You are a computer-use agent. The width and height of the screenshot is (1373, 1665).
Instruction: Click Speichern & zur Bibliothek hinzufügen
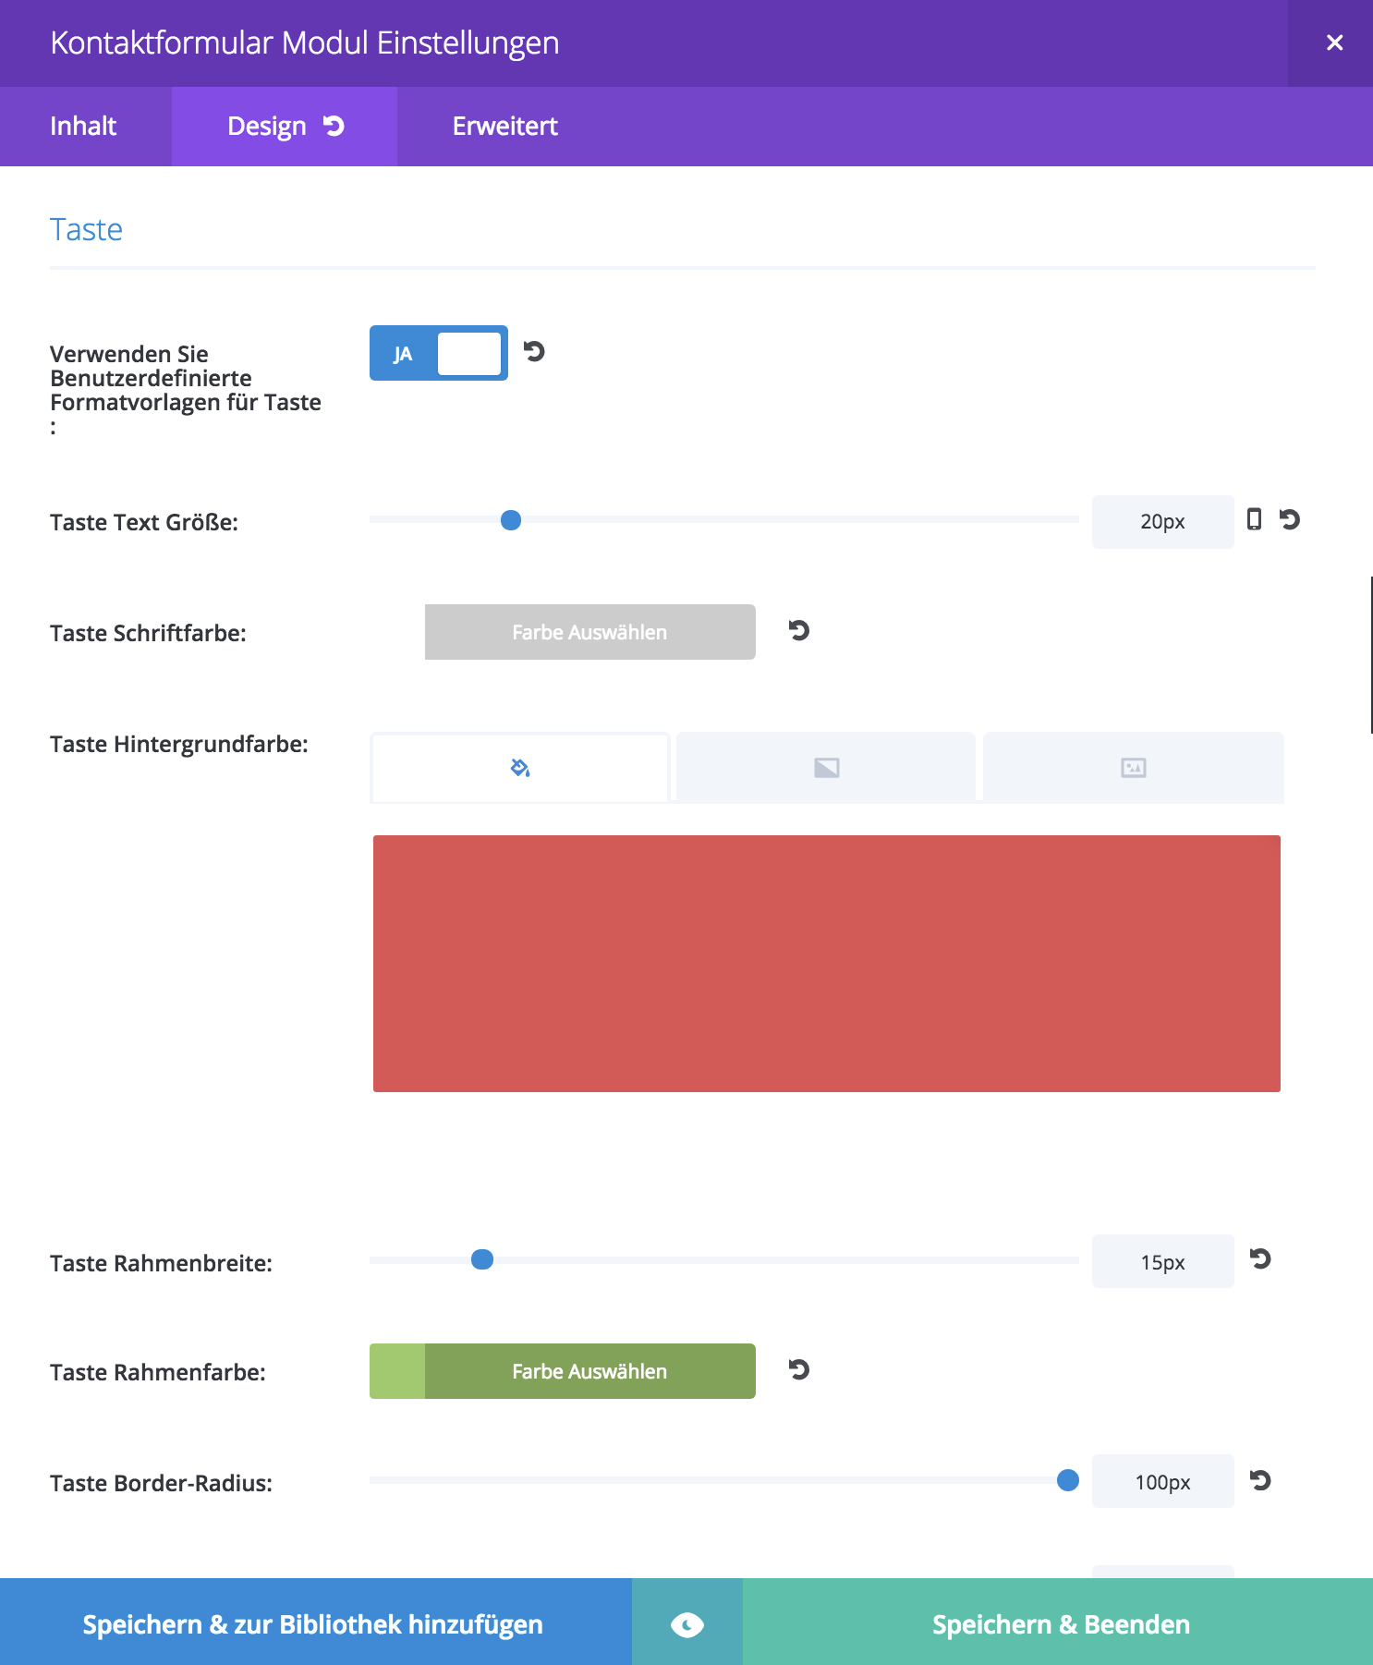314,1624
